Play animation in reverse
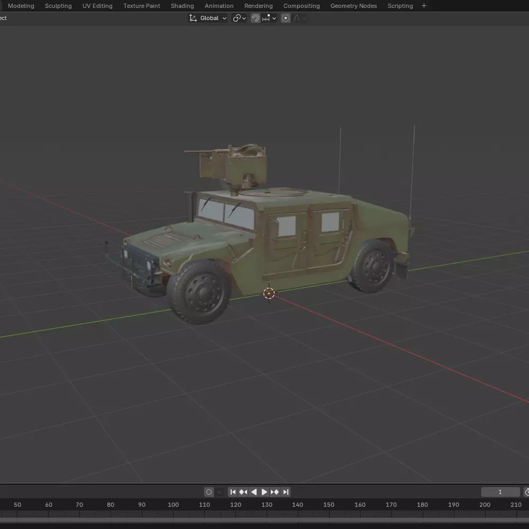Screen dimensions: 529x529 click(254, 492)
